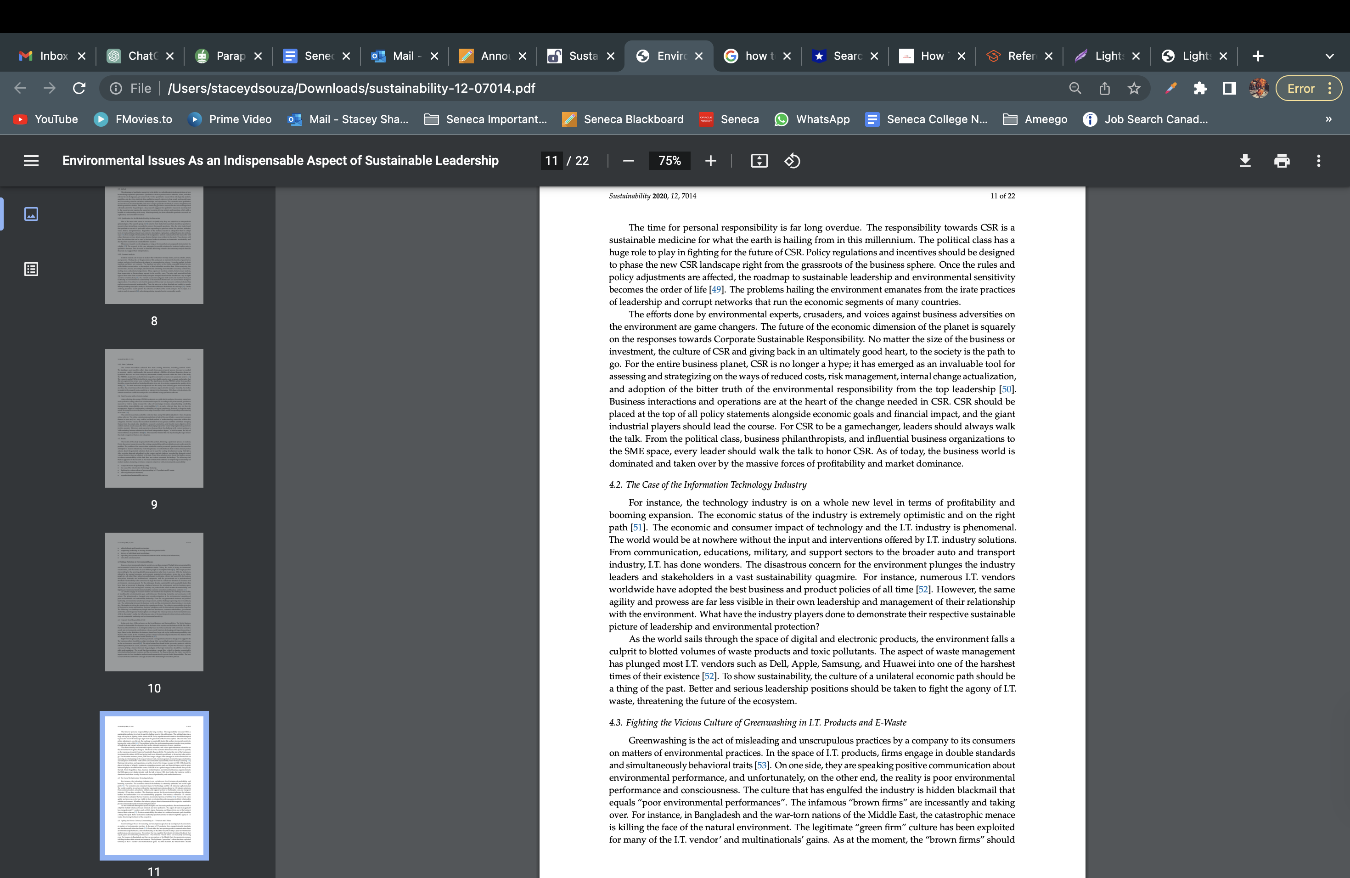Show document outline view in sidebar
Screen dimensions: 1350x878
[31, 269]
